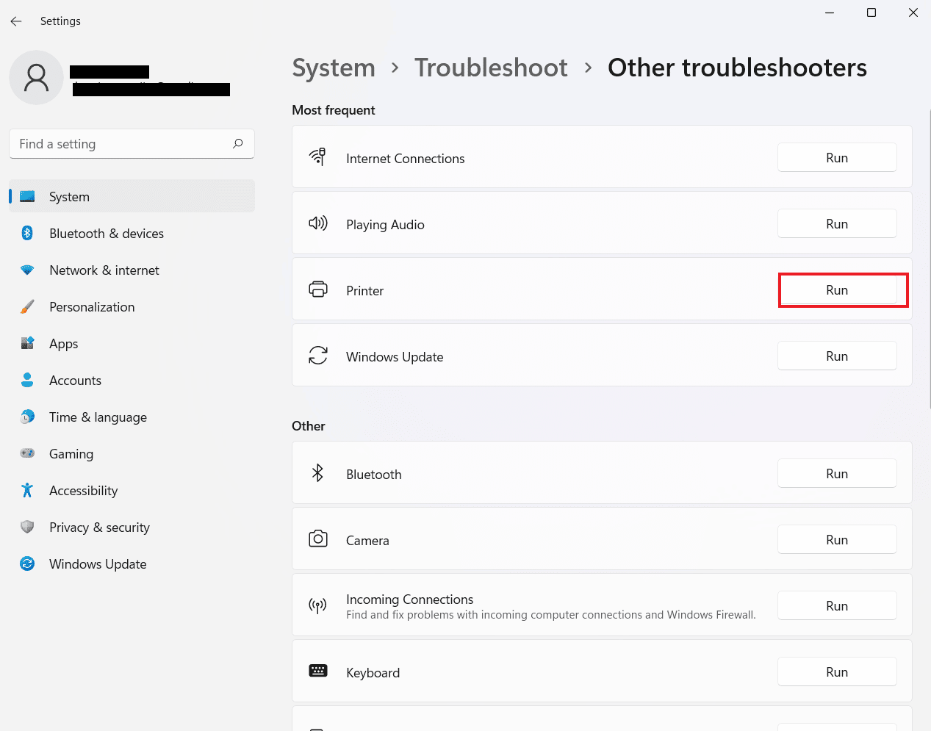Open Personalization settings
931x731 pixels.
[132, 306]
